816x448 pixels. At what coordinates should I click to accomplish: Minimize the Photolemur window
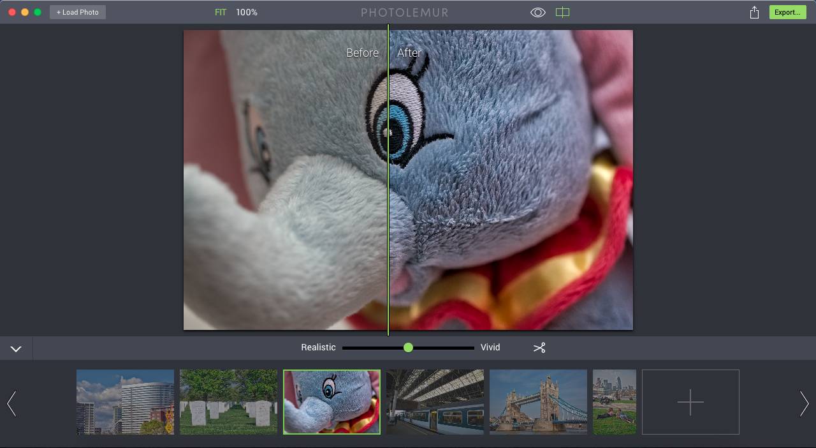25,12
